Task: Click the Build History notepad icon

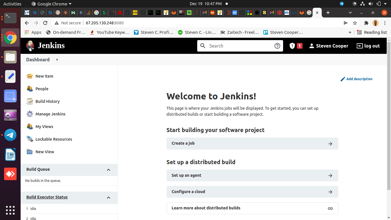Action: coord(30,101)
